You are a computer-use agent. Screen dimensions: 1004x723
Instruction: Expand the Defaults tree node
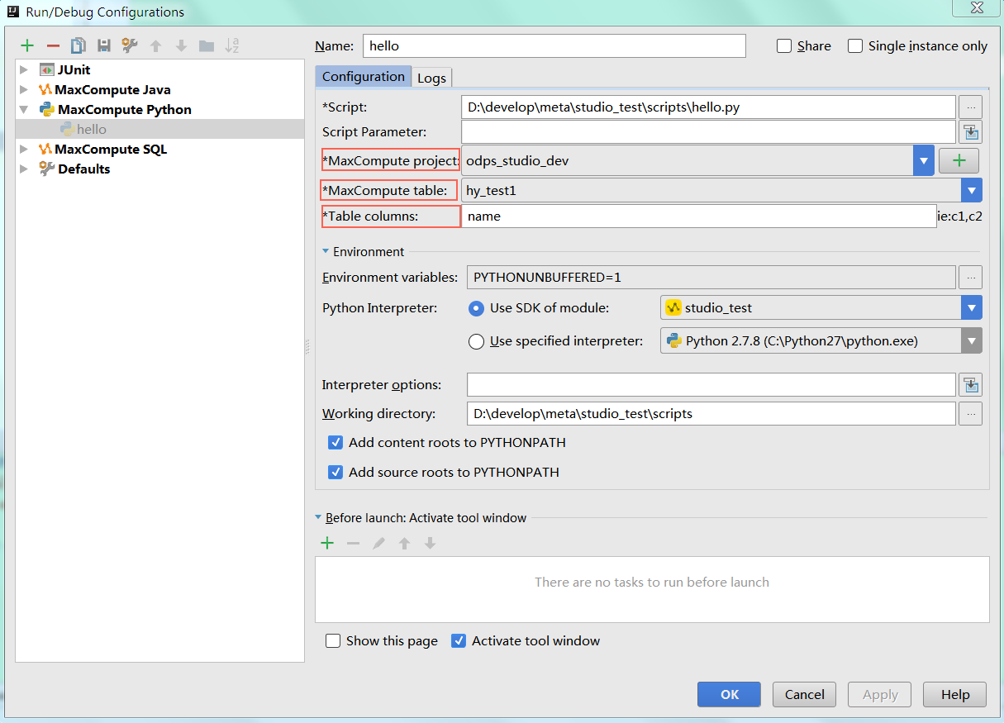[25, 169]
